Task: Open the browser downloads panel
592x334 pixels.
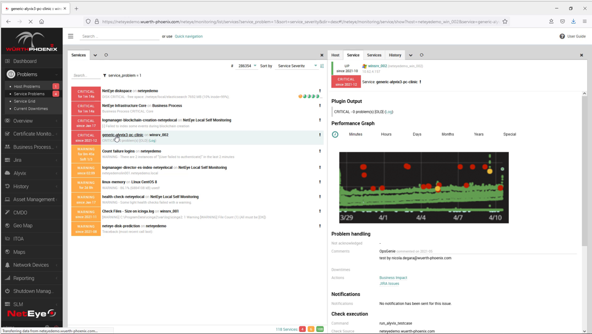Action: [573, 21]
